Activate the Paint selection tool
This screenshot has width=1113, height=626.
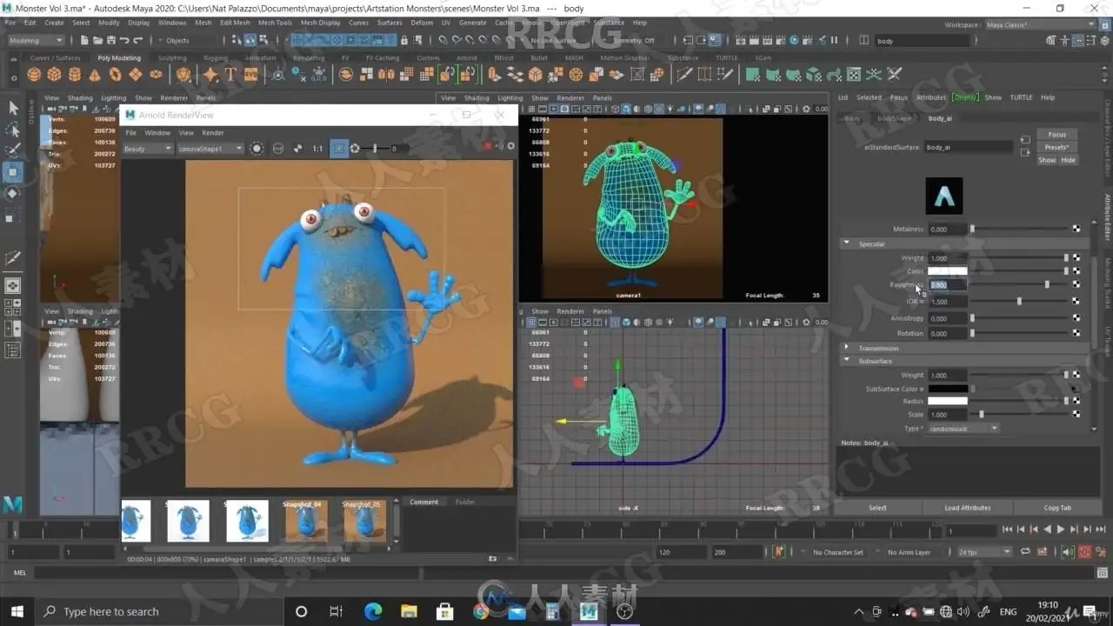(13, 151)
